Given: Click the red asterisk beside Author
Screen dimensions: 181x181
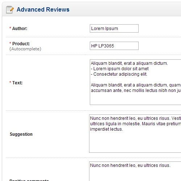Looking at the screenshot, I should pos(10,28).
